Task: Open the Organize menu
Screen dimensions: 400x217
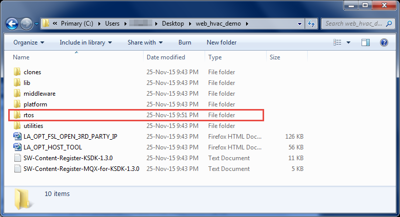Action: (x=29, y=42)
